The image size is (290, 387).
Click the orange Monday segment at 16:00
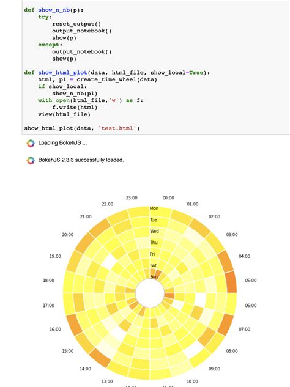75,325
